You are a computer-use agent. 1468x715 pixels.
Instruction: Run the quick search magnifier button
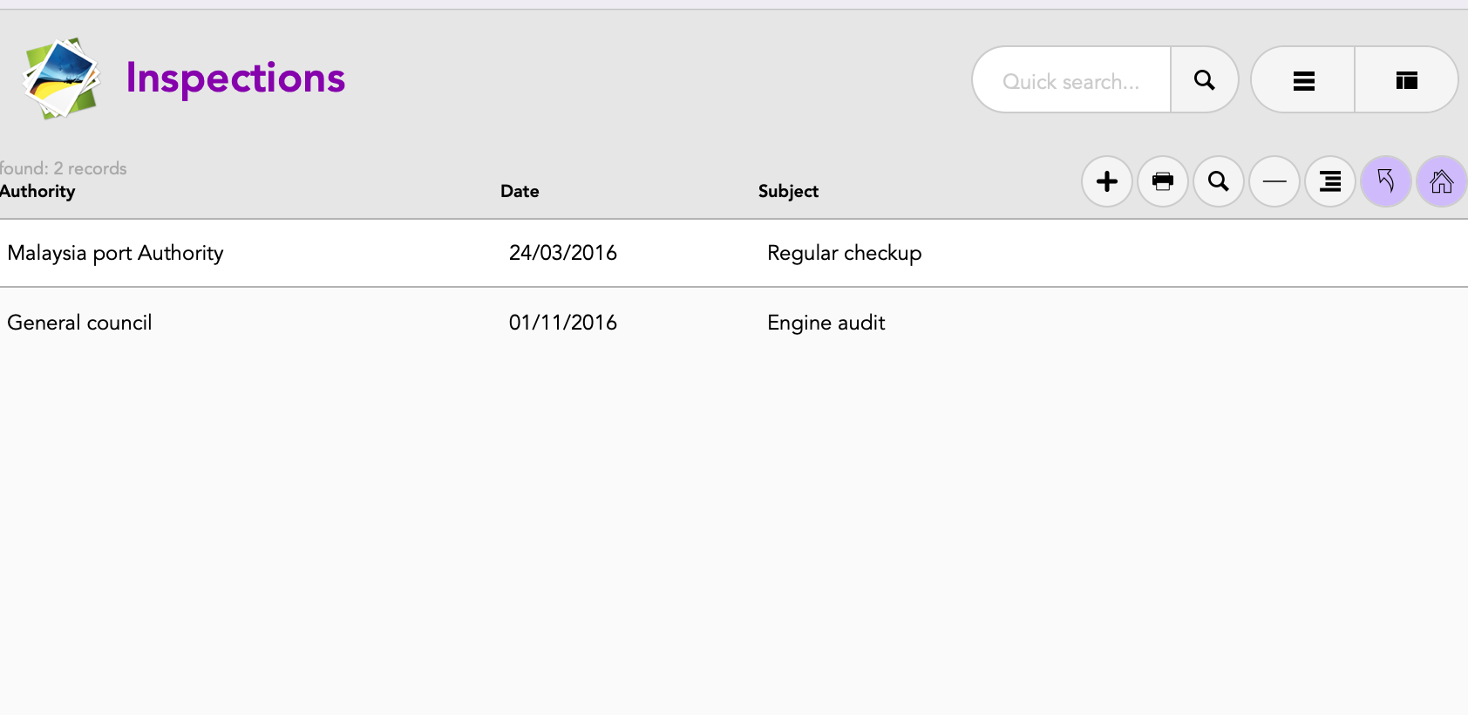point(1204,80)
